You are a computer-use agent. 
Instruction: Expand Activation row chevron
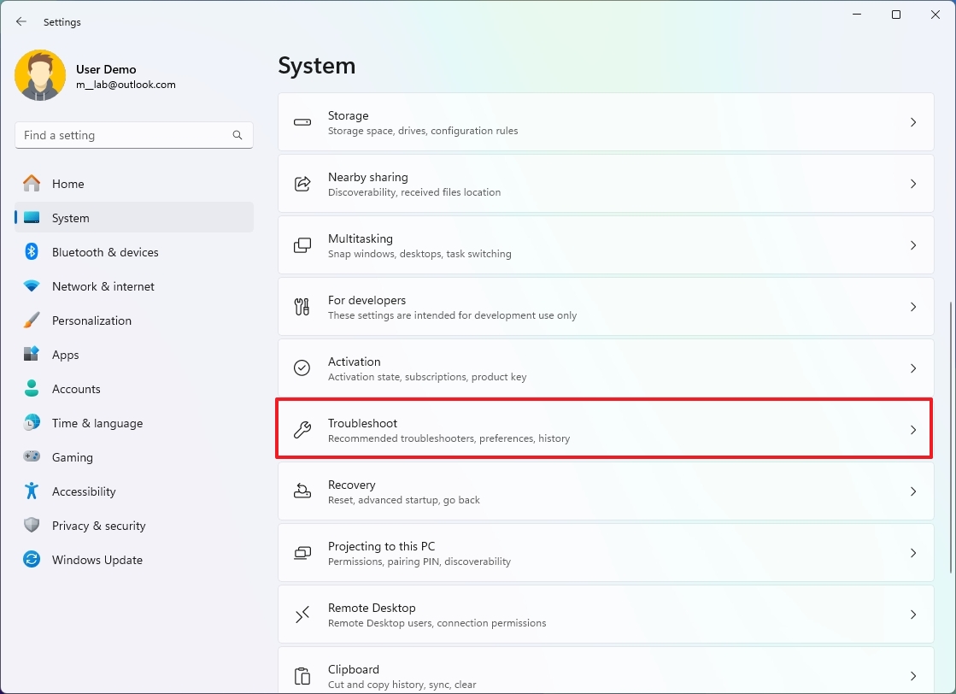pyautogui.click(x=912, y=368)
